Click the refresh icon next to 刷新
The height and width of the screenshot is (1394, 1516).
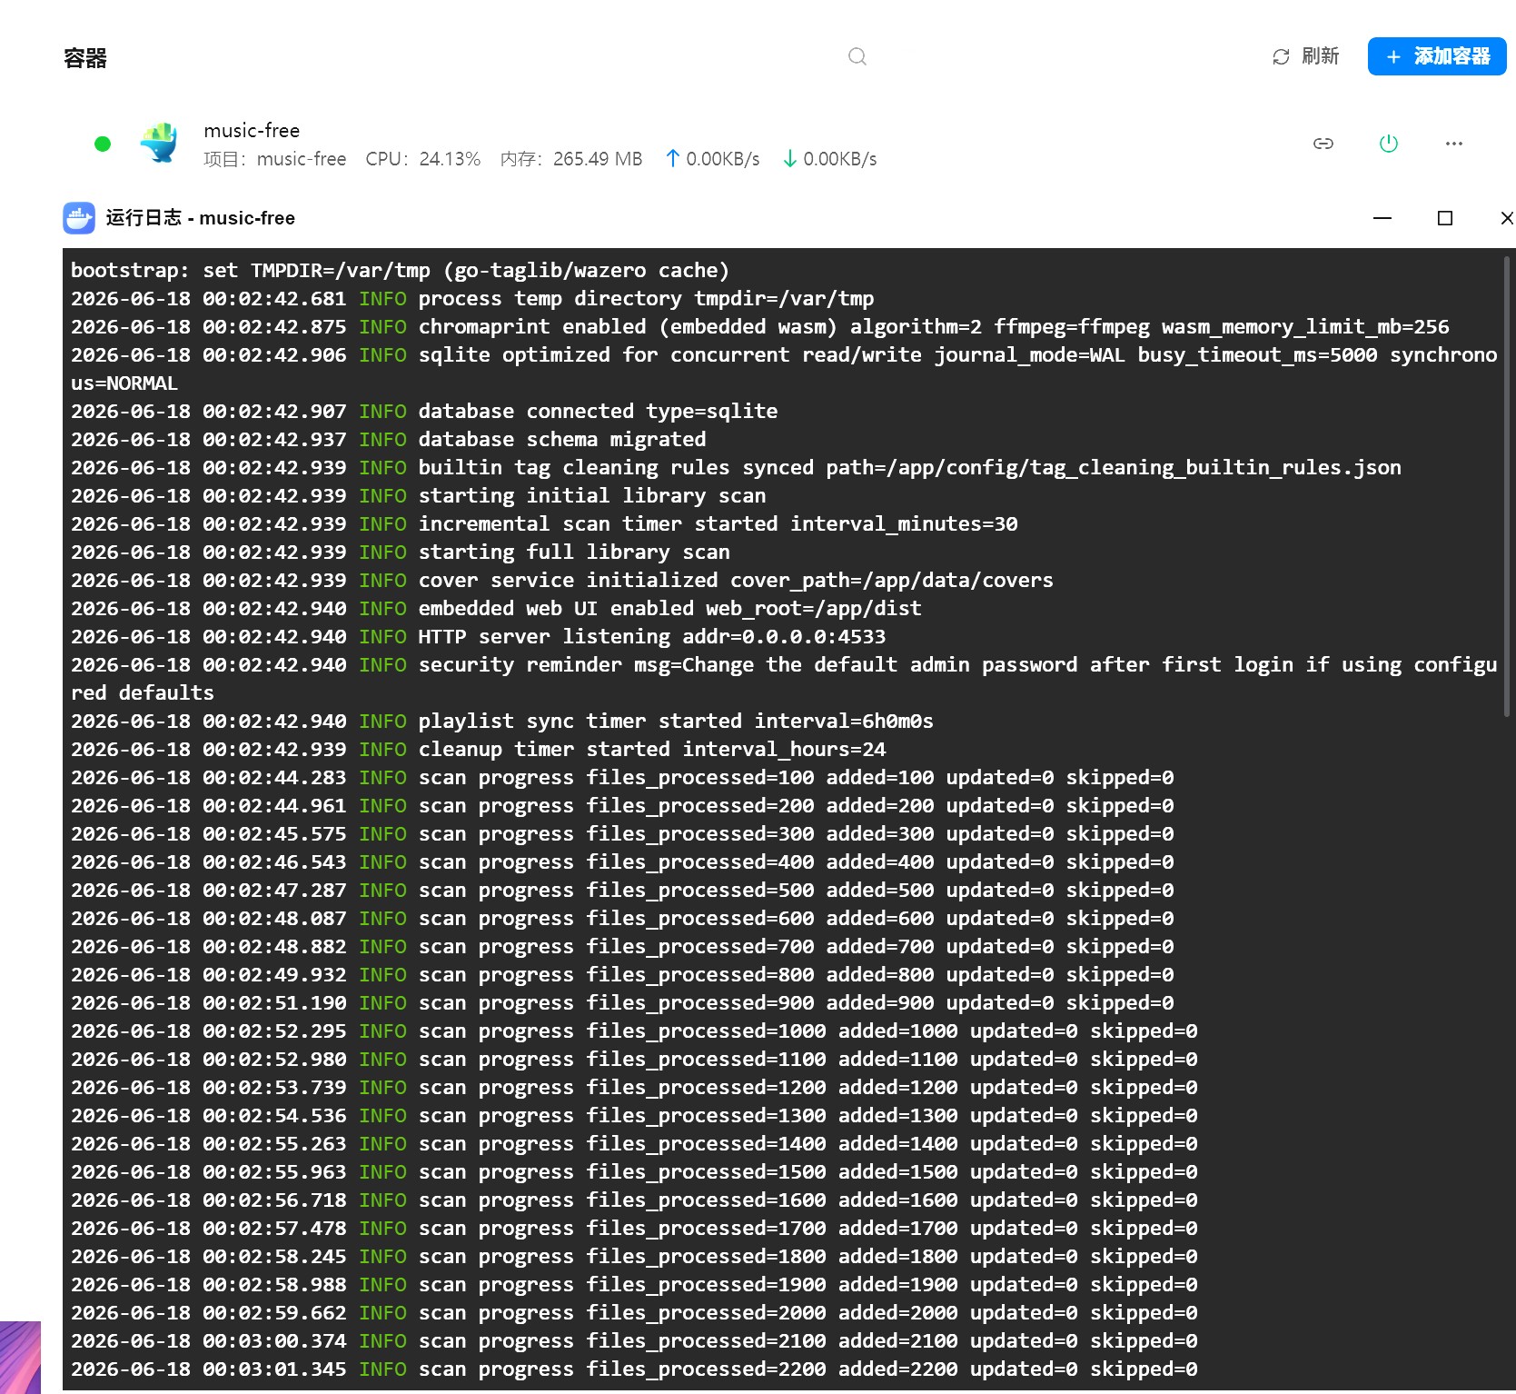1281,57
